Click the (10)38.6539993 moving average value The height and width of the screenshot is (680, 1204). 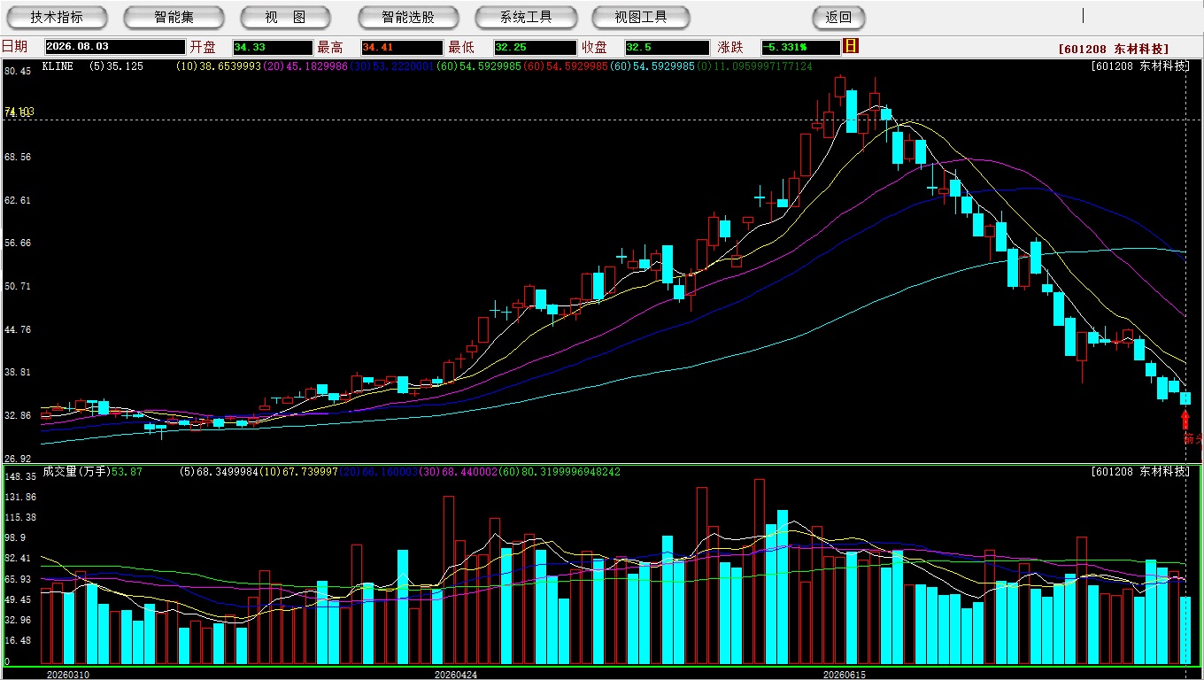(x=219, y=66)
